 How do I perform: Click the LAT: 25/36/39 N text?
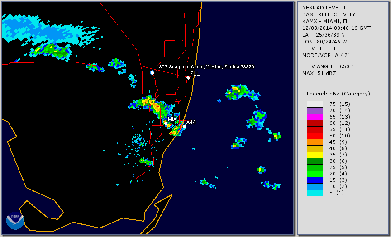pos(324,35)
